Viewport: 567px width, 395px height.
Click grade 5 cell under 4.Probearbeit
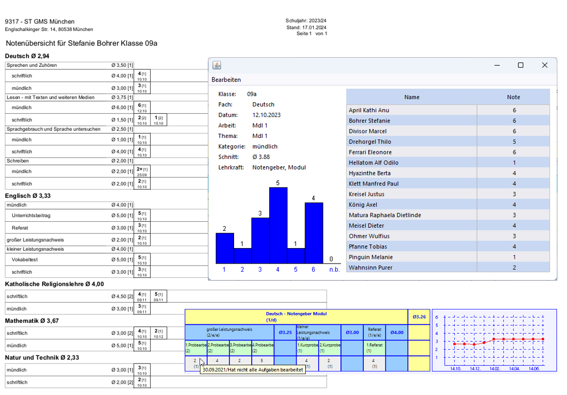[262, 363]
